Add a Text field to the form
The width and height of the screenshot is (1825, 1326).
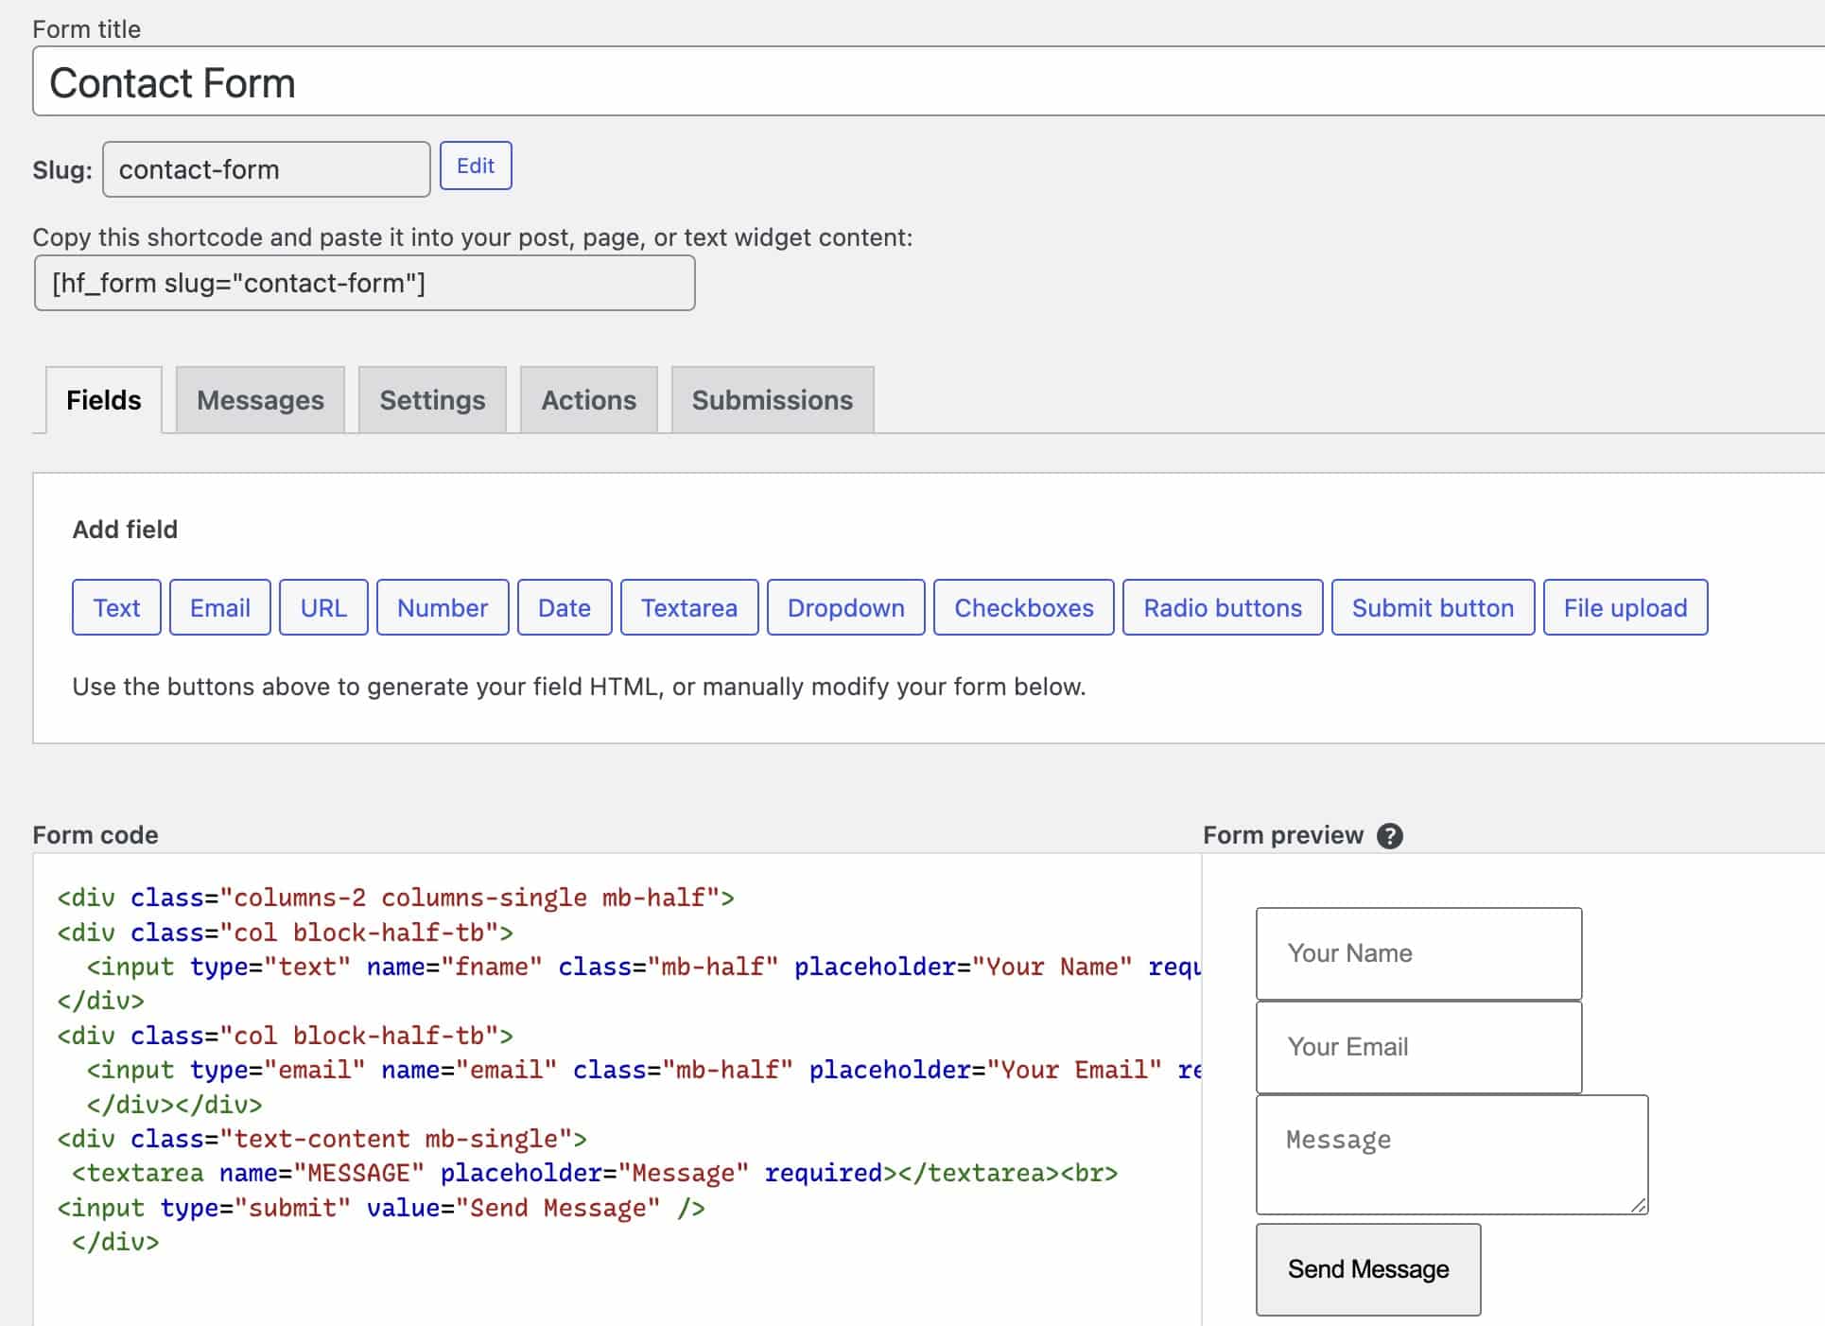(115, 607)
